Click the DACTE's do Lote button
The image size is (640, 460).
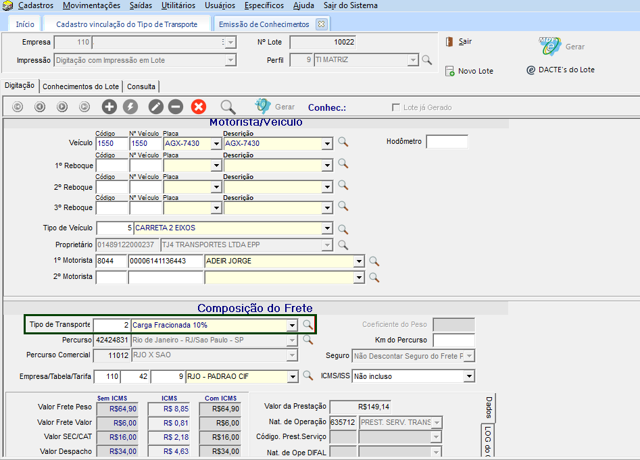(x=561, y=70)
